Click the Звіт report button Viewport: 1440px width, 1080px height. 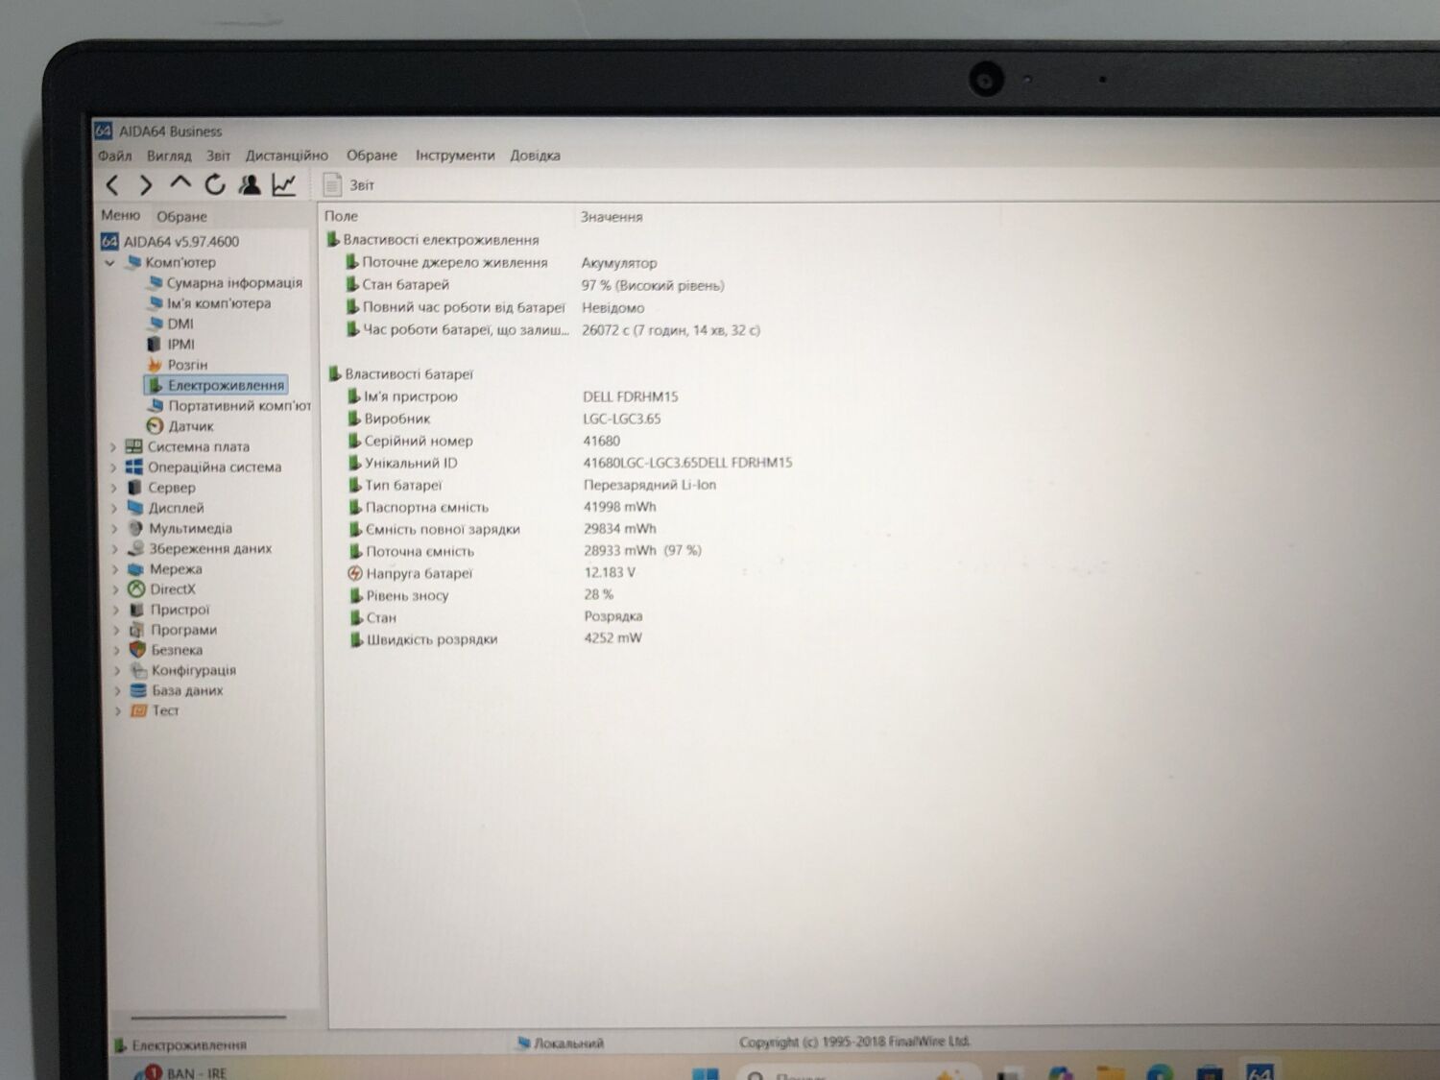[x=349, y=185]
